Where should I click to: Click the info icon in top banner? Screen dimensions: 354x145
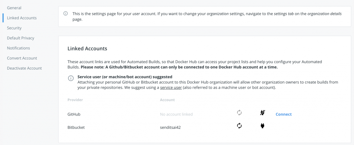click(x=65, y=13)
